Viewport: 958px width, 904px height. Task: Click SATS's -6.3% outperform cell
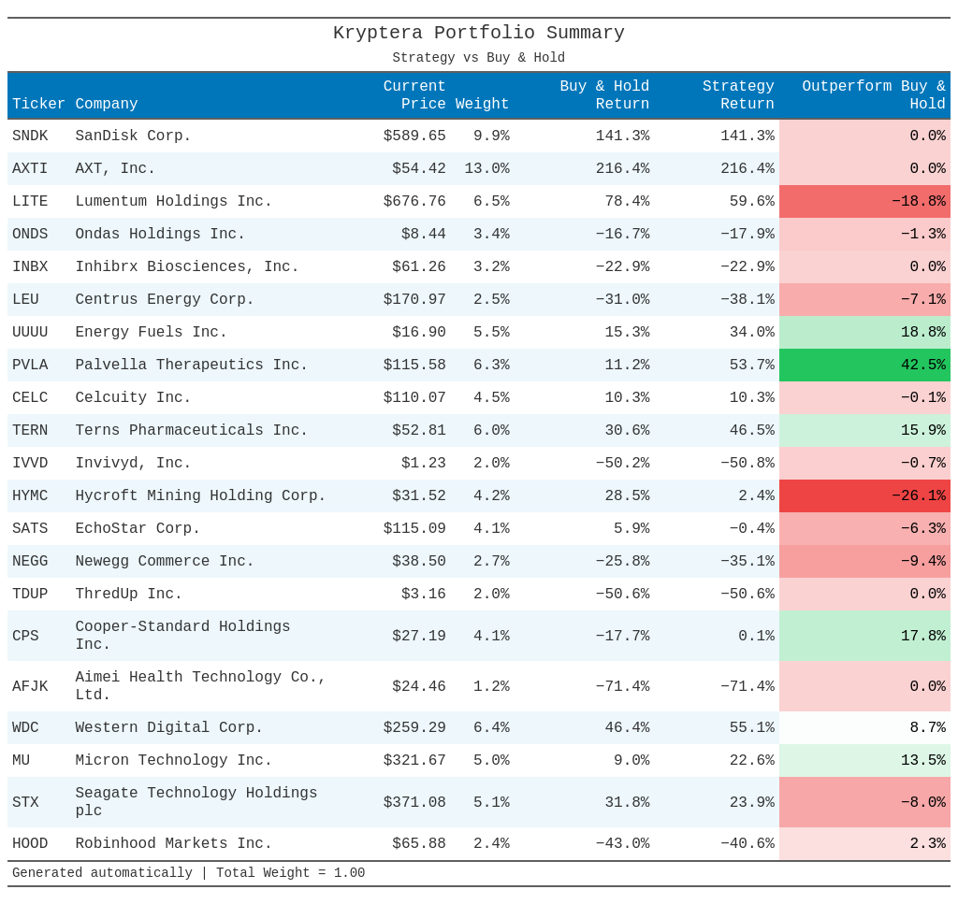pyautogui.click(x=864, y=528)
